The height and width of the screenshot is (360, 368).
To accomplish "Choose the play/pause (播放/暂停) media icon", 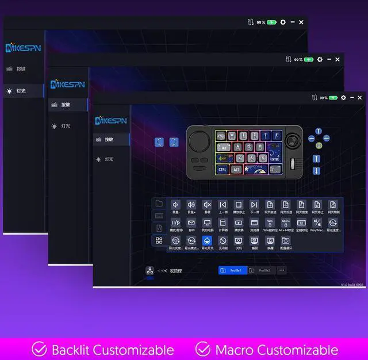I will [175, 223].
